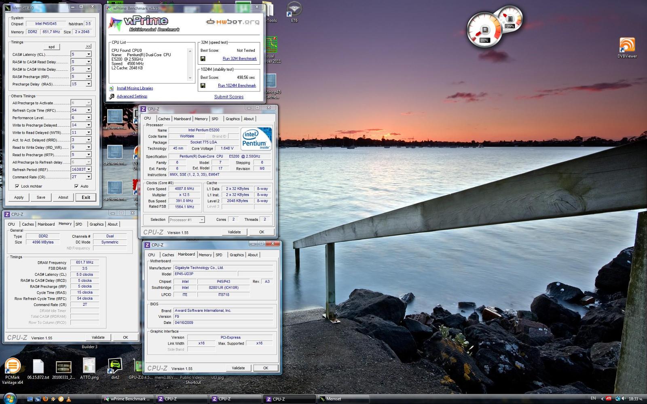This screenshot has width=647, height=404.
Task: Open the Refresh Period (tREF) dropdown
Action: 89,169
